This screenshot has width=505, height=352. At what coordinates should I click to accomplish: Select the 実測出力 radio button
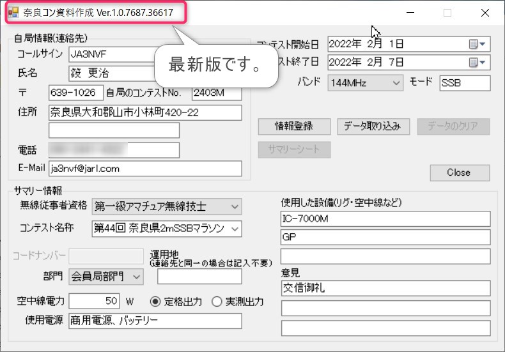click(217, 302)
